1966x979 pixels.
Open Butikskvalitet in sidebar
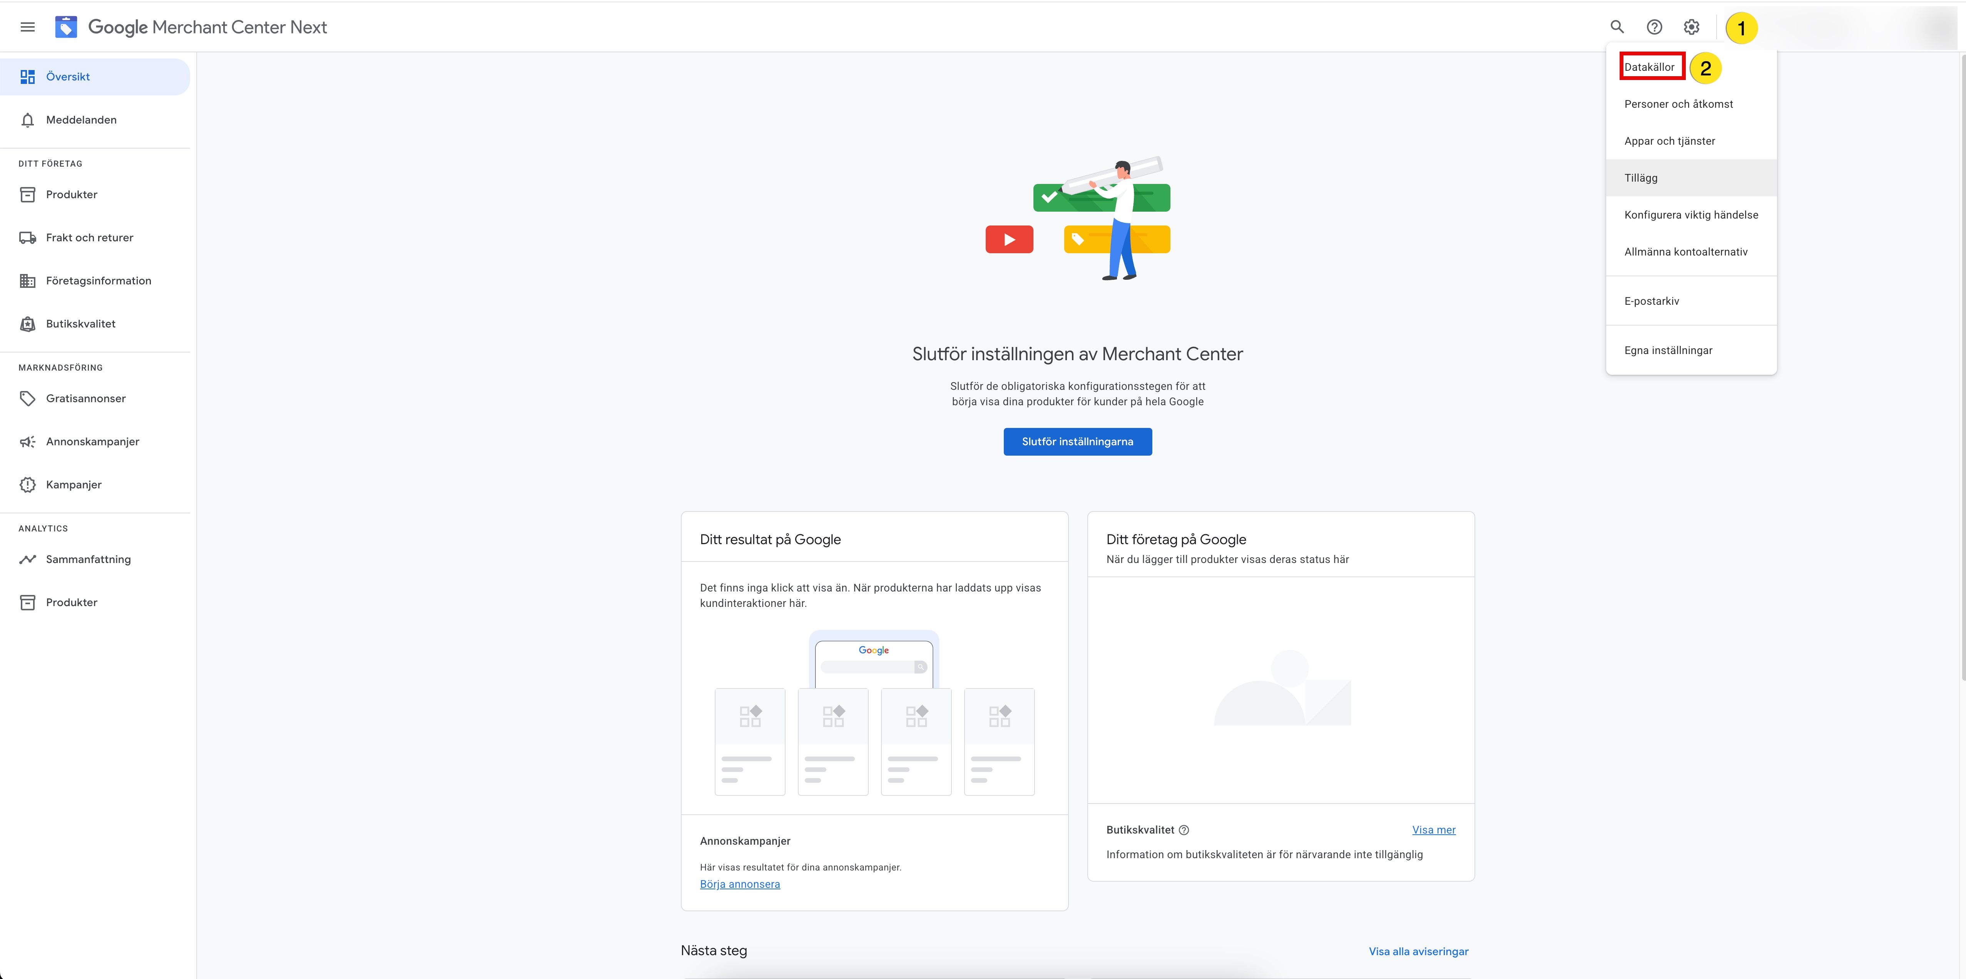pos(80,324)
